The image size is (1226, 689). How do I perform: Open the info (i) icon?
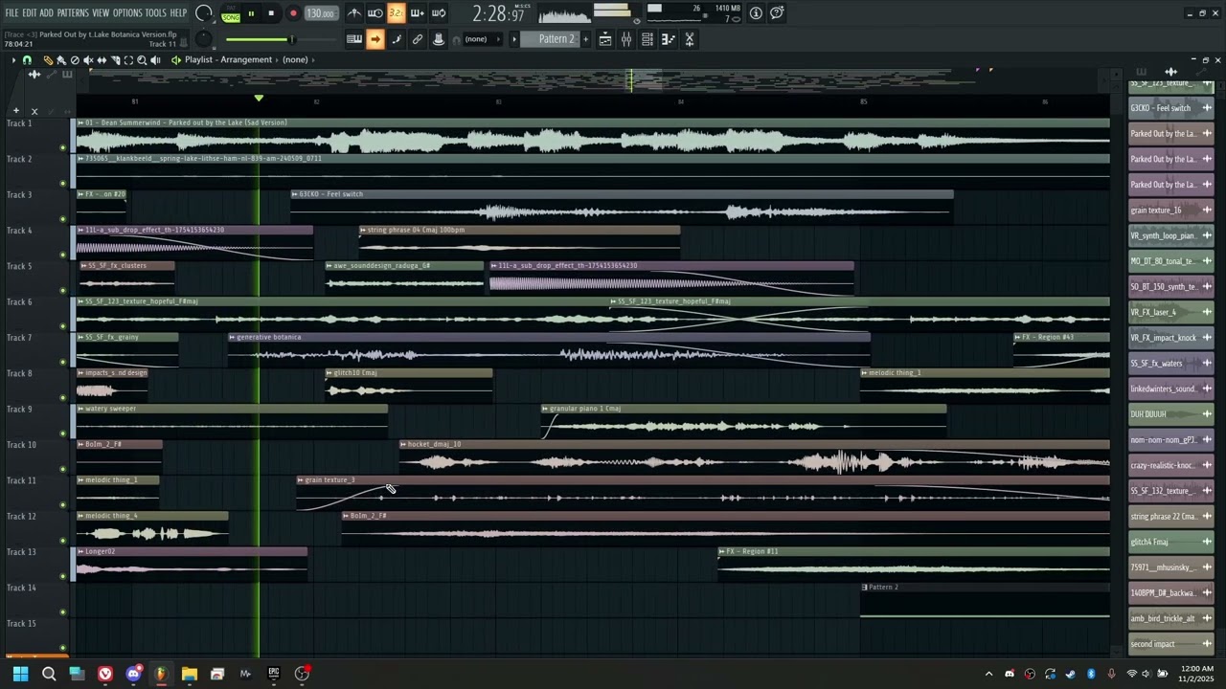click(756, 13)
